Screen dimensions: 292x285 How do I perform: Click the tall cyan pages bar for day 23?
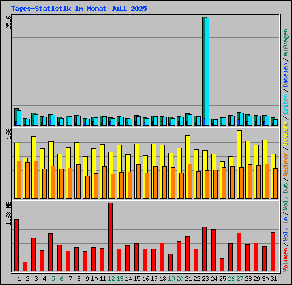[x=207, y=72]
